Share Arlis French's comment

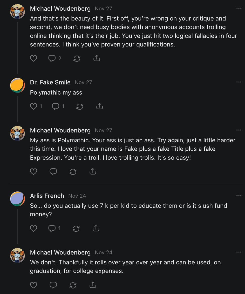(x=96, y=228)
